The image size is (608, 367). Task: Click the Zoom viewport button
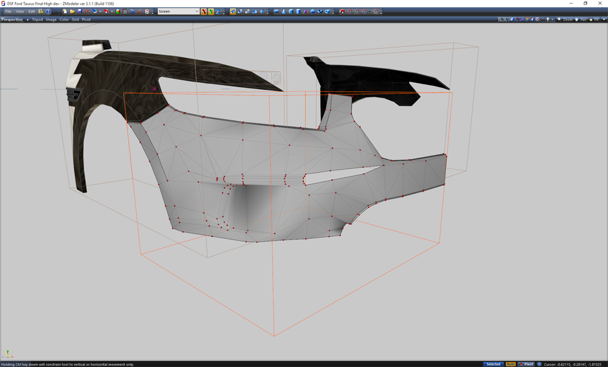pos(565,20)
